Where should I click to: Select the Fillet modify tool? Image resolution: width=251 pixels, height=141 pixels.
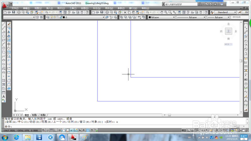coord(9,84)
